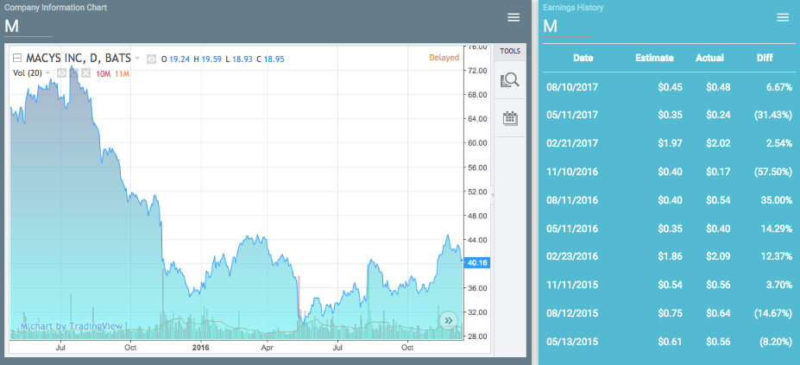Edit the ticker symbol field in Company Information Chart

(28, 27)
